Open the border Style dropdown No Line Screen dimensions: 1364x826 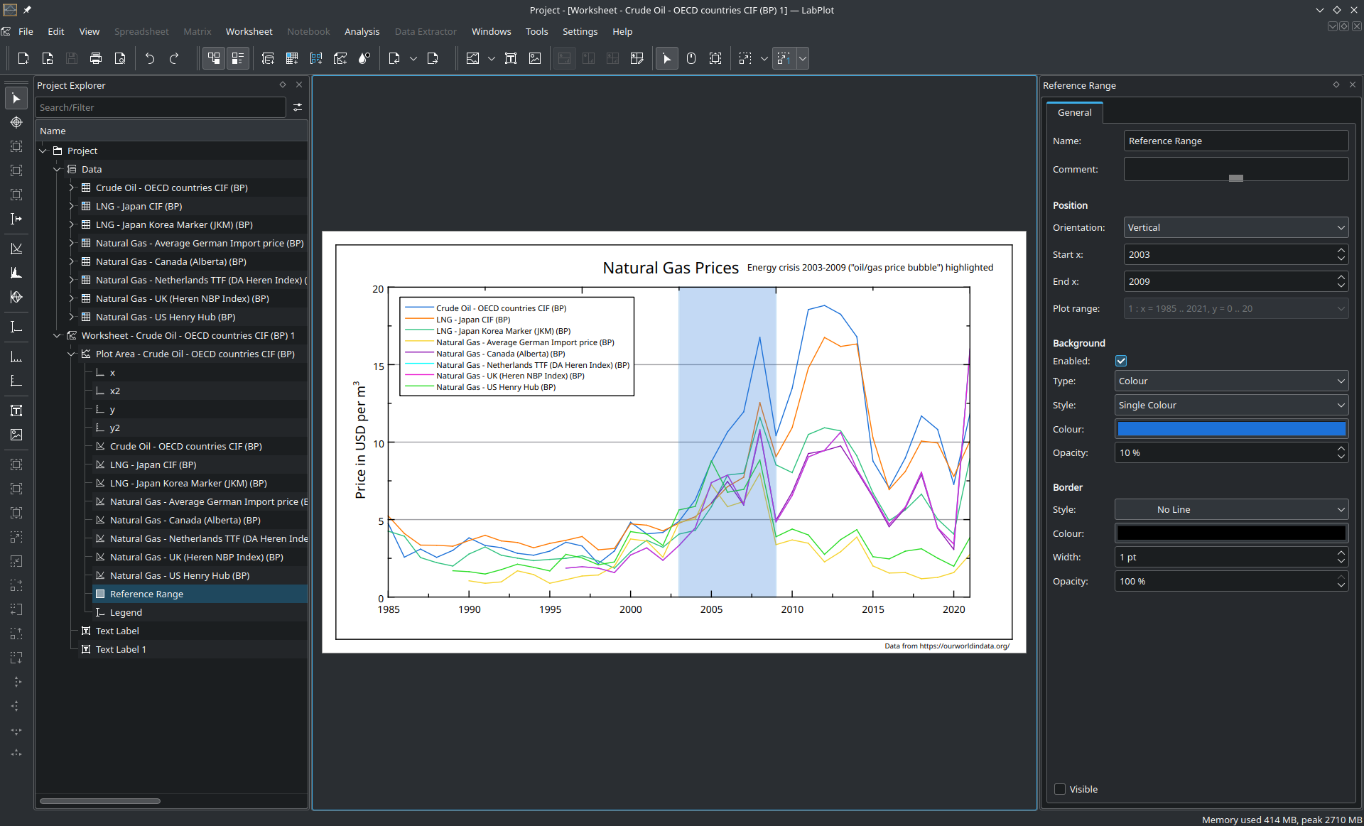pyautogui.click(x=1230, y=509)
